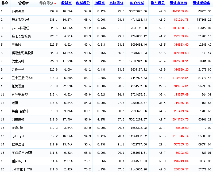The image size is (213, 172).
Task: Open the 刘福厚02 manager entry
Action: 18,119
